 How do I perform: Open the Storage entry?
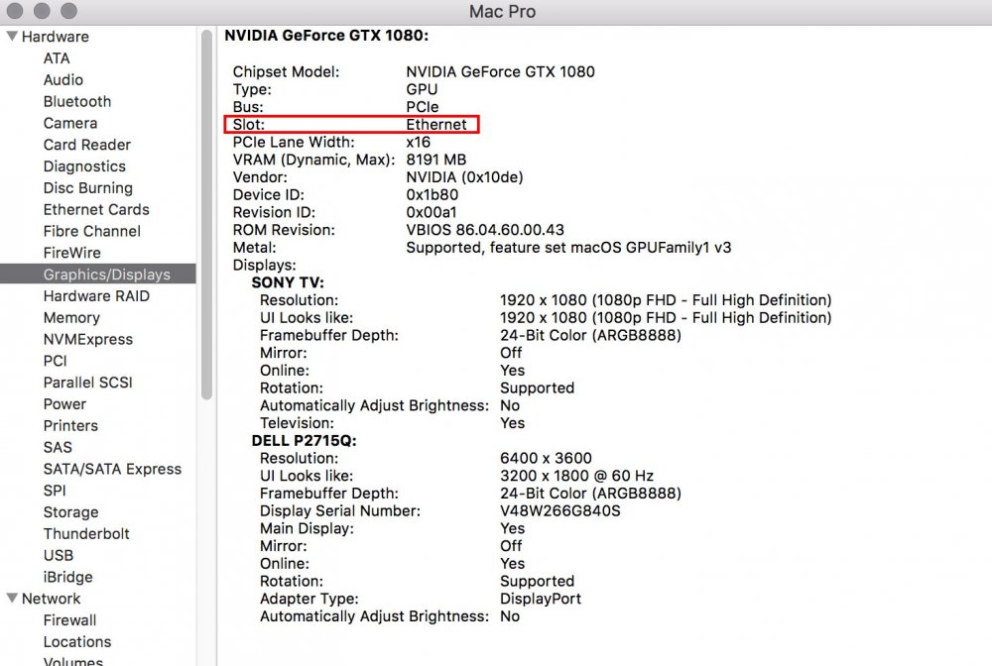pyautogui.click(x=70, y=511)
